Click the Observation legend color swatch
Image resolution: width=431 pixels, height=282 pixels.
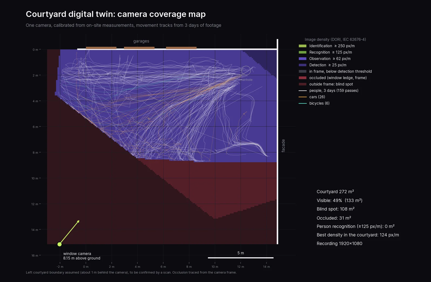pyautogui.click(x=303, y=59)
